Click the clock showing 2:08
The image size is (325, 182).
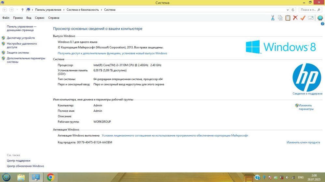tap(314, 176)
